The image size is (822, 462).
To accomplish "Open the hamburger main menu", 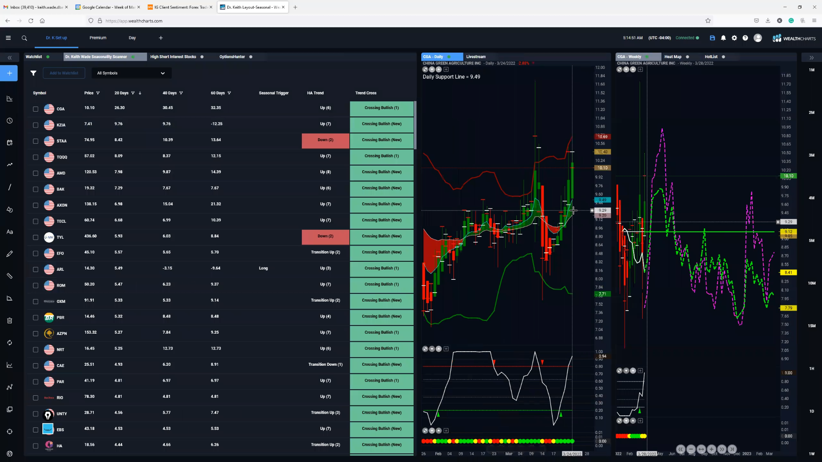I will click(8, 38).
